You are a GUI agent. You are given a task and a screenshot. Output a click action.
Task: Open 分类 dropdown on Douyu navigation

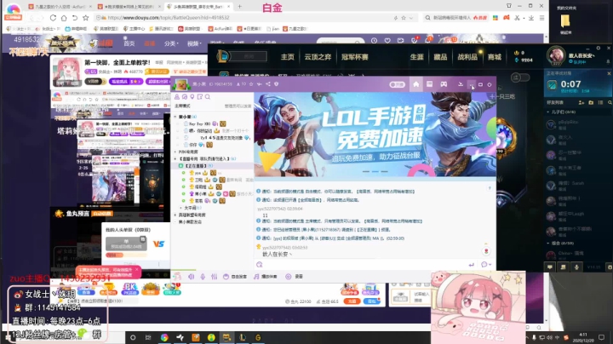pos(171,43)
